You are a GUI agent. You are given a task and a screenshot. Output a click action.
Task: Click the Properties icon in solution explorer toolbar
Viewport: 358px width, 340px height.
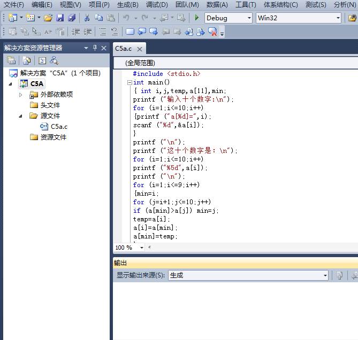tap(11, 60)
